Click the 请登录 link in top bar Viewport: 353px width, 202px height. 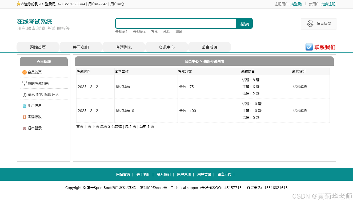296,4
